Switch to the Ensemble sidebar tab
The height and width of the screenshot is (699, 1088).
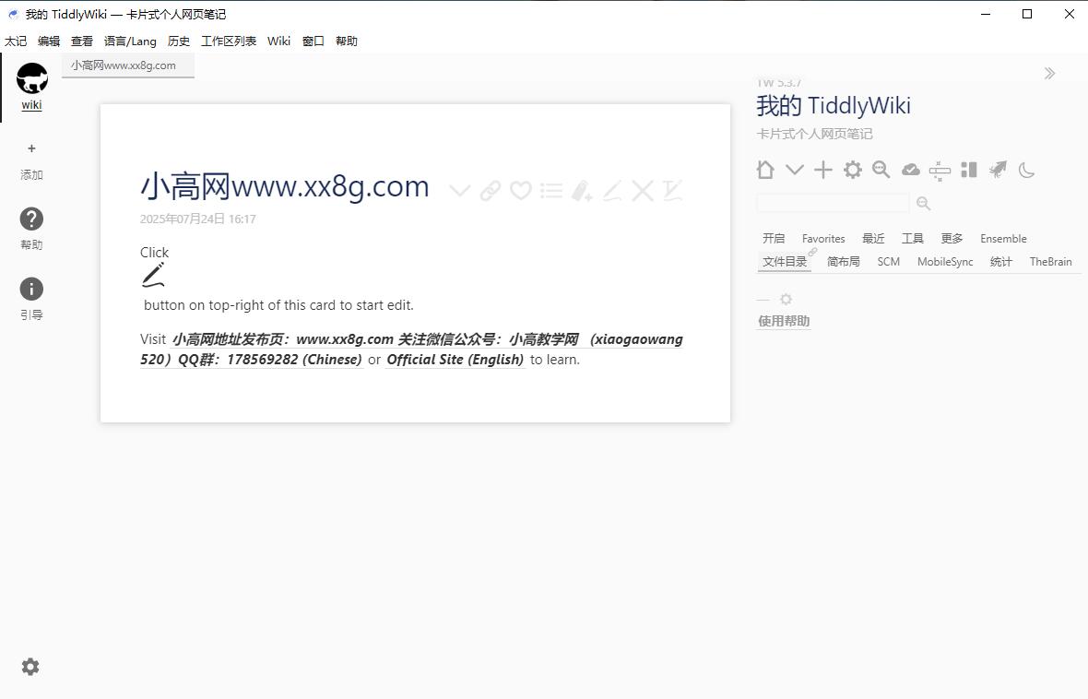pos(1003,238)
